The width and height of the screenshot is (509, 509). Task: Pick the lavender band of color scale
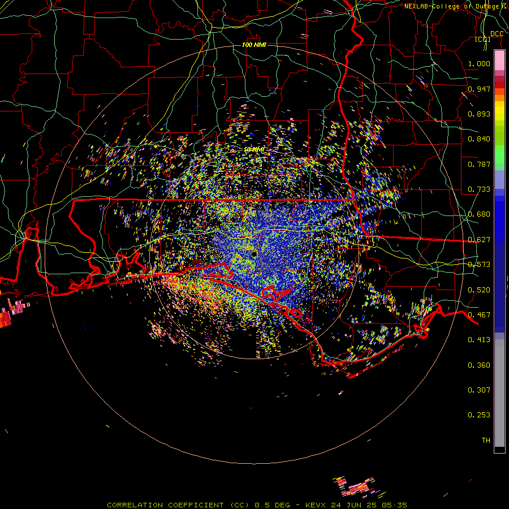[x=499, y=180]
